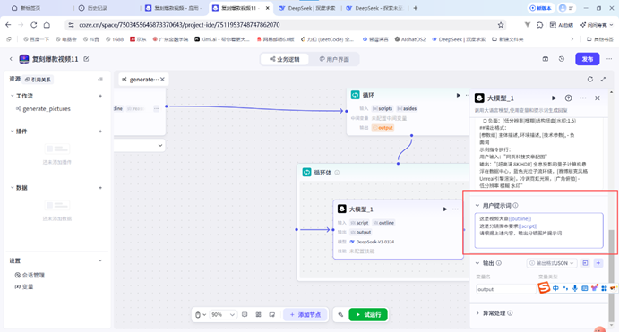
Task: Refresh the workflow canvas
Action: point(589,80)
